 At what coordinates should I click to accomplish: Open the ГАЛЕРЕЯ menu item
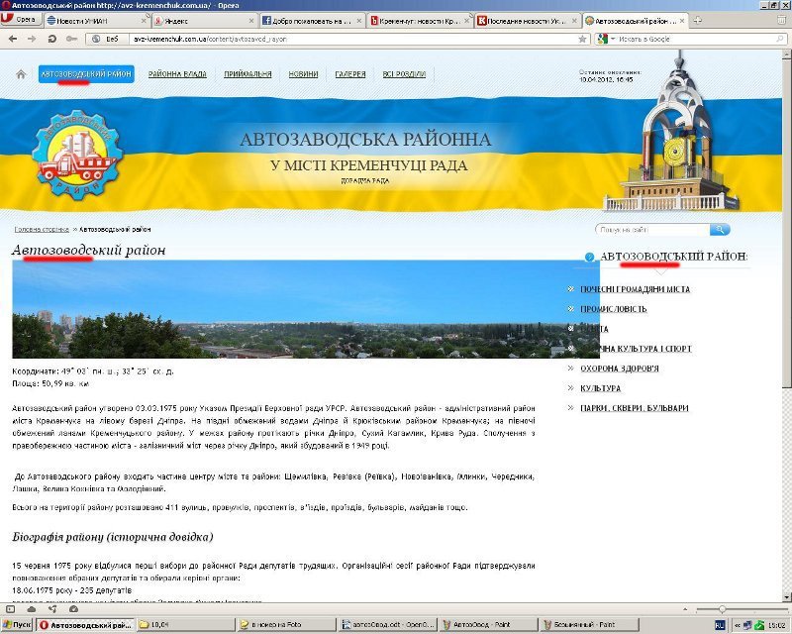(350, 74)
